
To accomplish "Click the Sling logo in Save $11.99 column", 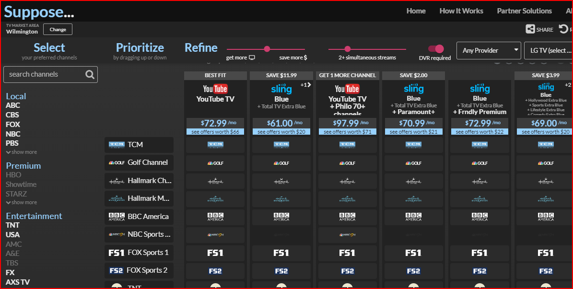I will [x=281, y=89].
